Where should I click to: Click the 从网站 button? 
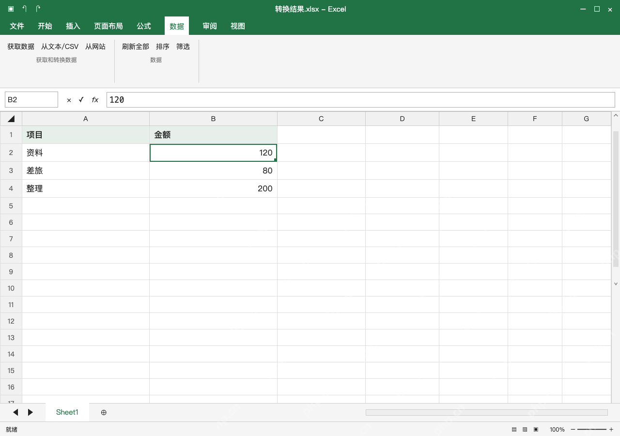click(95, 47)
